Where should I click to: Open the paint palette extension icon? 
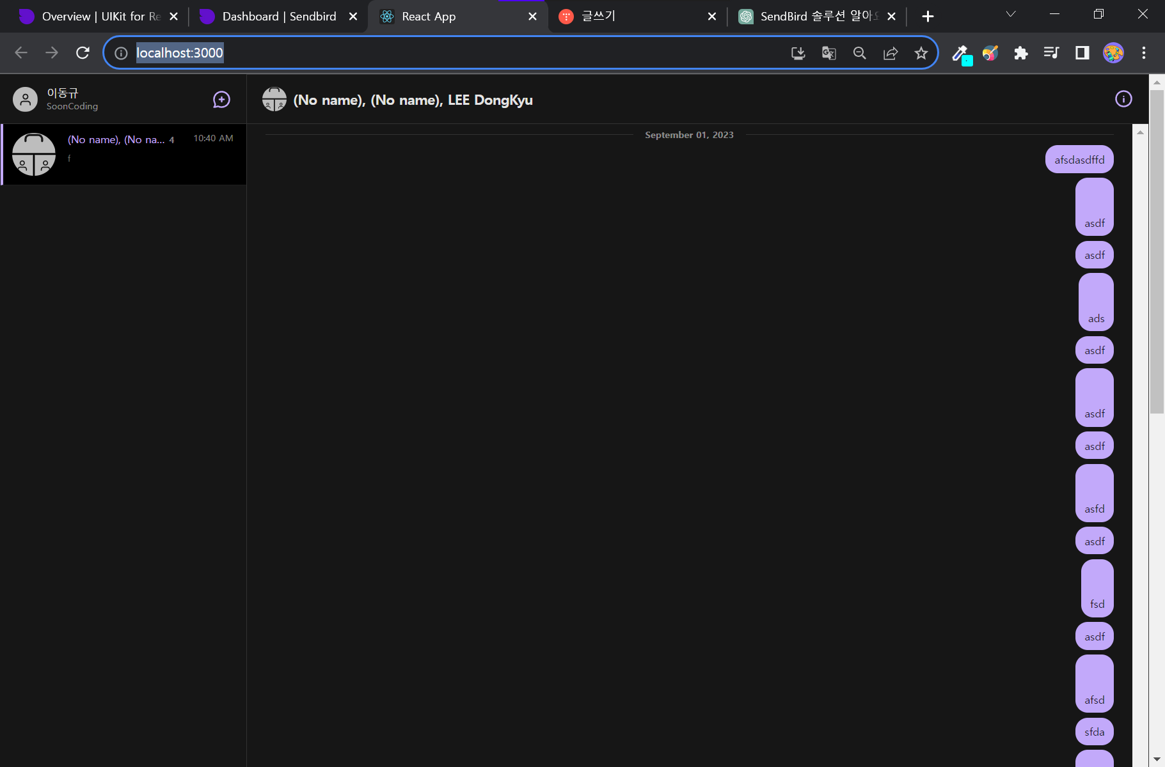coord(990,53)
